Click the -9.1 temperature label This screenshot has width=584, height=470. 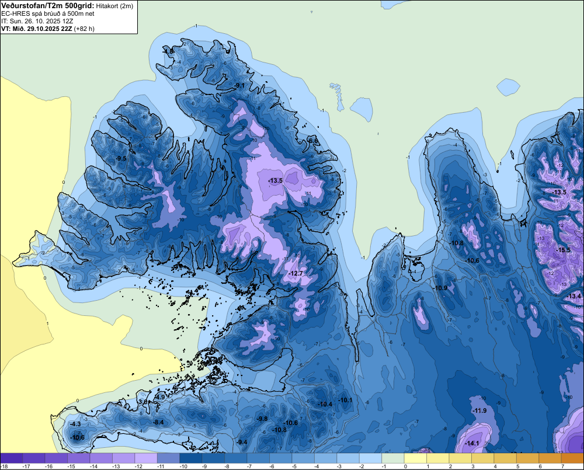coord(239,86)
